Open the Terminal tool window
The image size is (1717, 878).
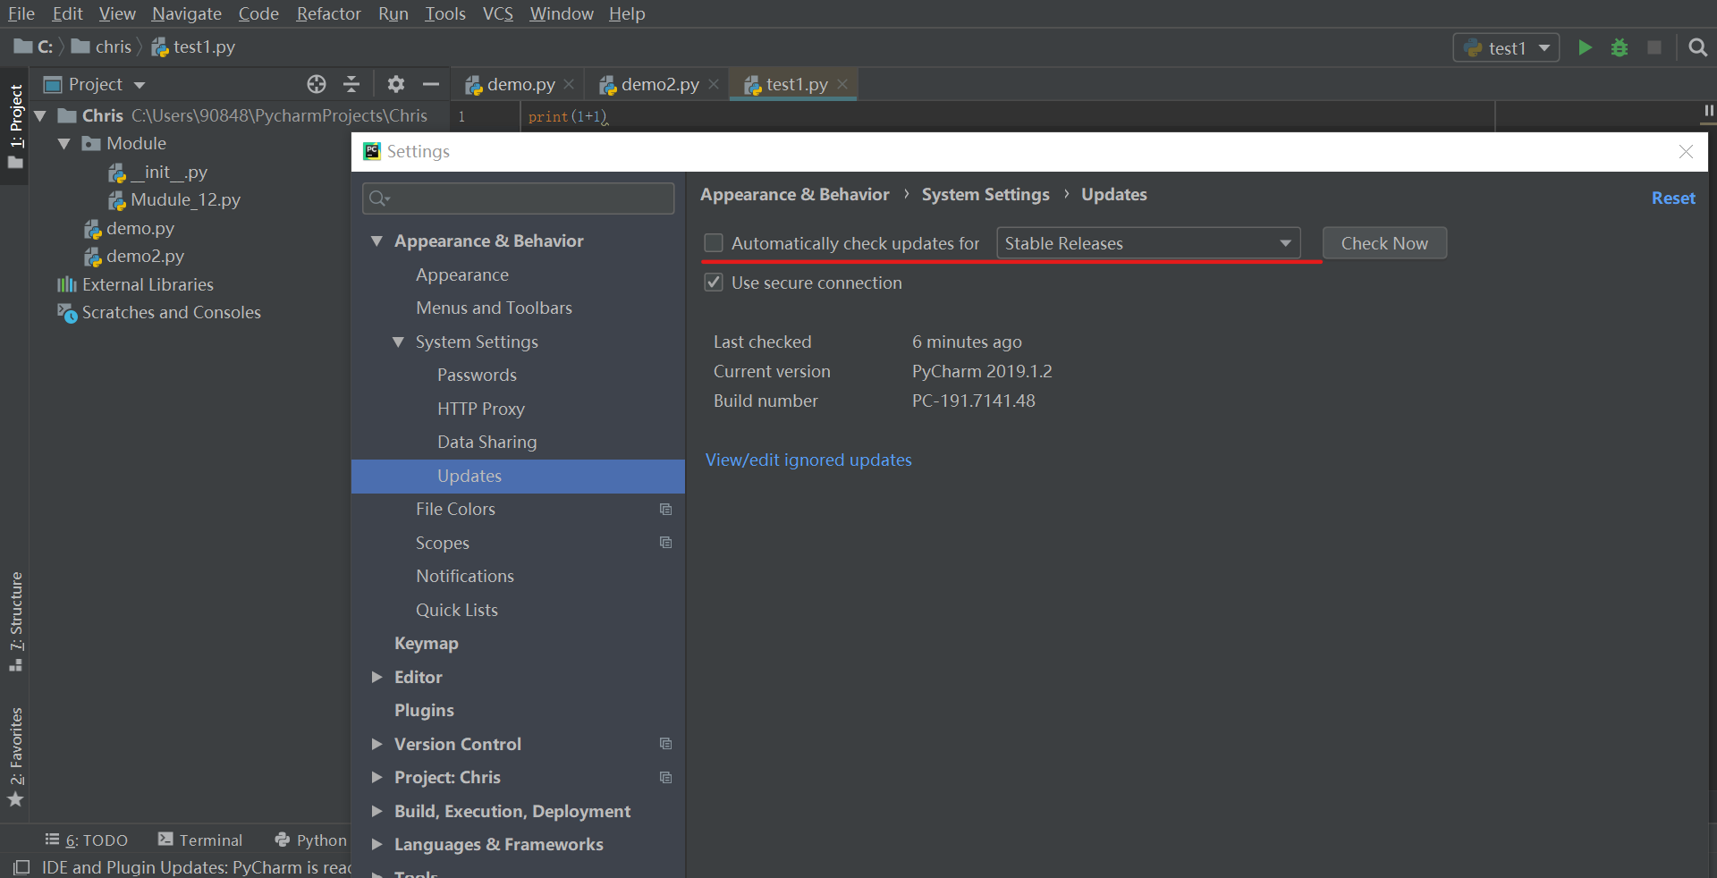[x=200, y=840]
